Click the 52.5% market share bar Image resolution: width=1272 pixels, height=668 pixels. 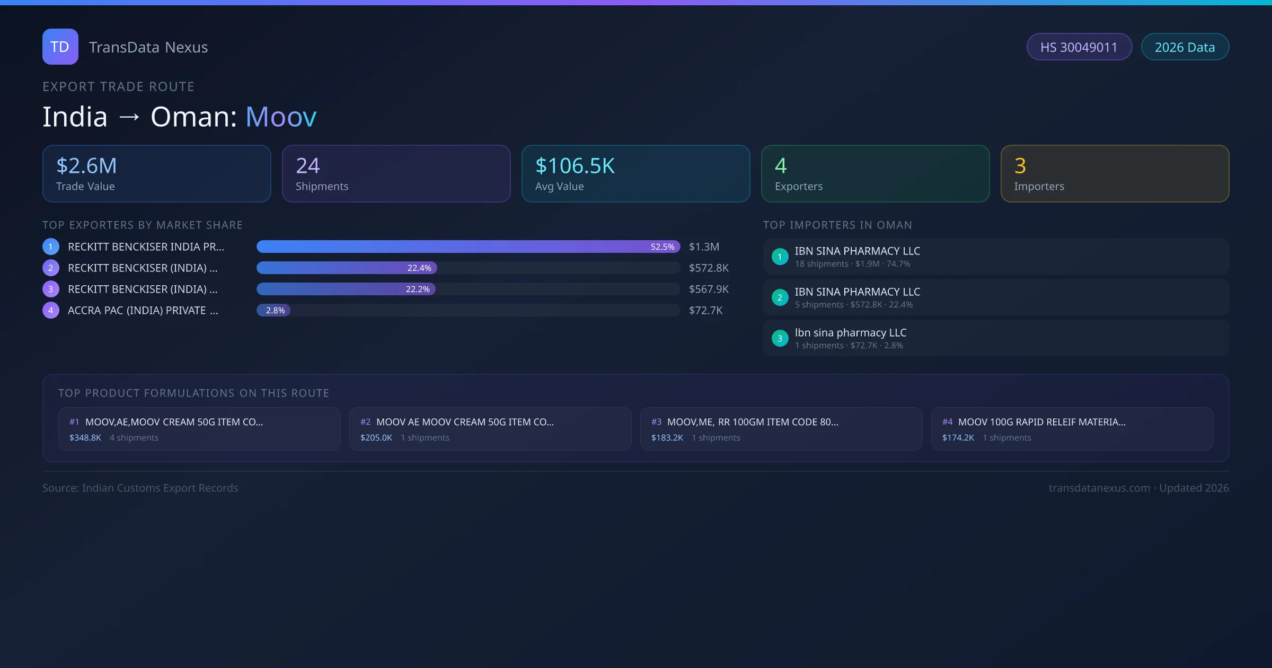[468, 247]
